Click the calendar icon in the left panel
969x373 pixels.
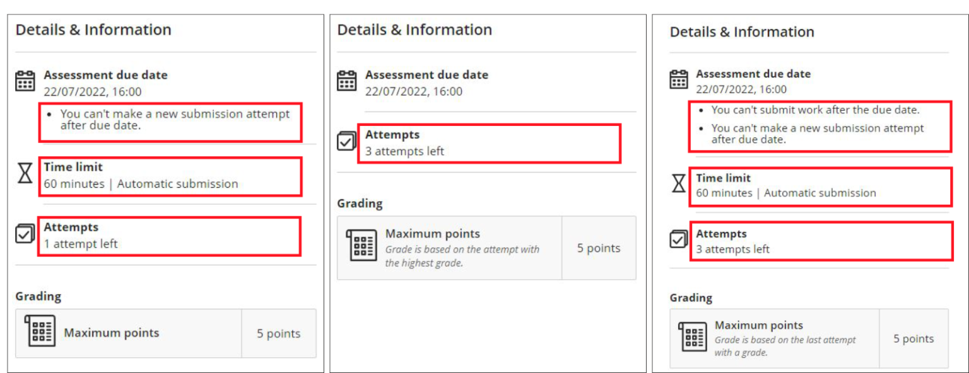(25, 80)
